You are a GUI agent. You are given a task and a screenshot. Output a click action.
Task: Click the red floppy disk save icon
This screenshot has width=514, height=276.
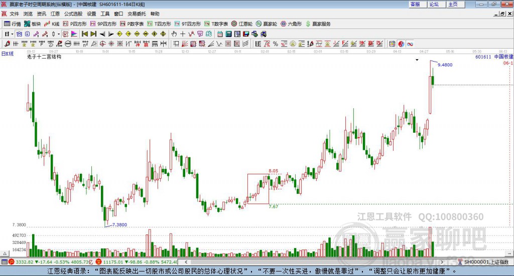click(x=246, y=34)
